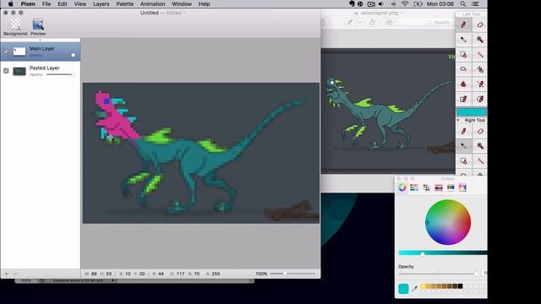
Task: Adjust the brightness slider in Colors panel
Action: (x=443, y=253)
